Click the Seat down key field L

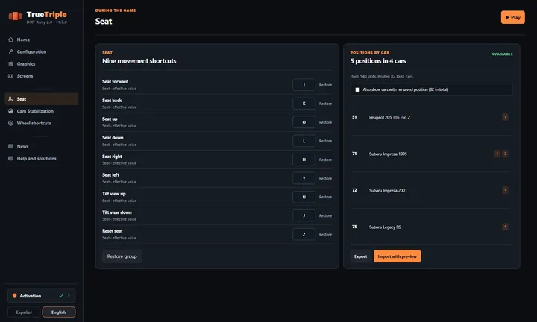pyautogui.click(x=304, y=141)
